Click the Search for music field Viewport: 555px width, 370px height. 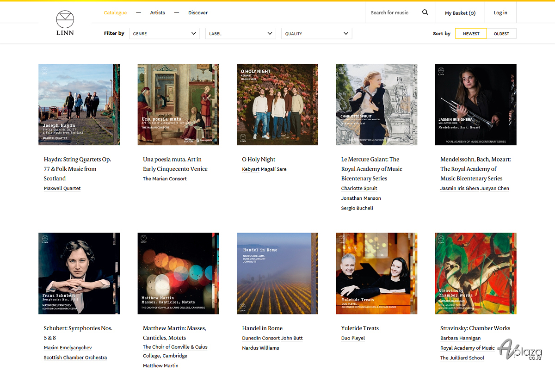[390, 12]
